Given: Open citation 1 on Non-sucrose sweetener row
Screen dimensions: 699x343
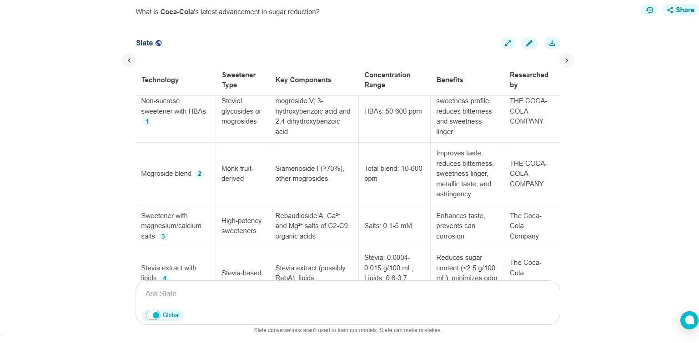Looking at the screenshot, I should (x=146, y=121).
